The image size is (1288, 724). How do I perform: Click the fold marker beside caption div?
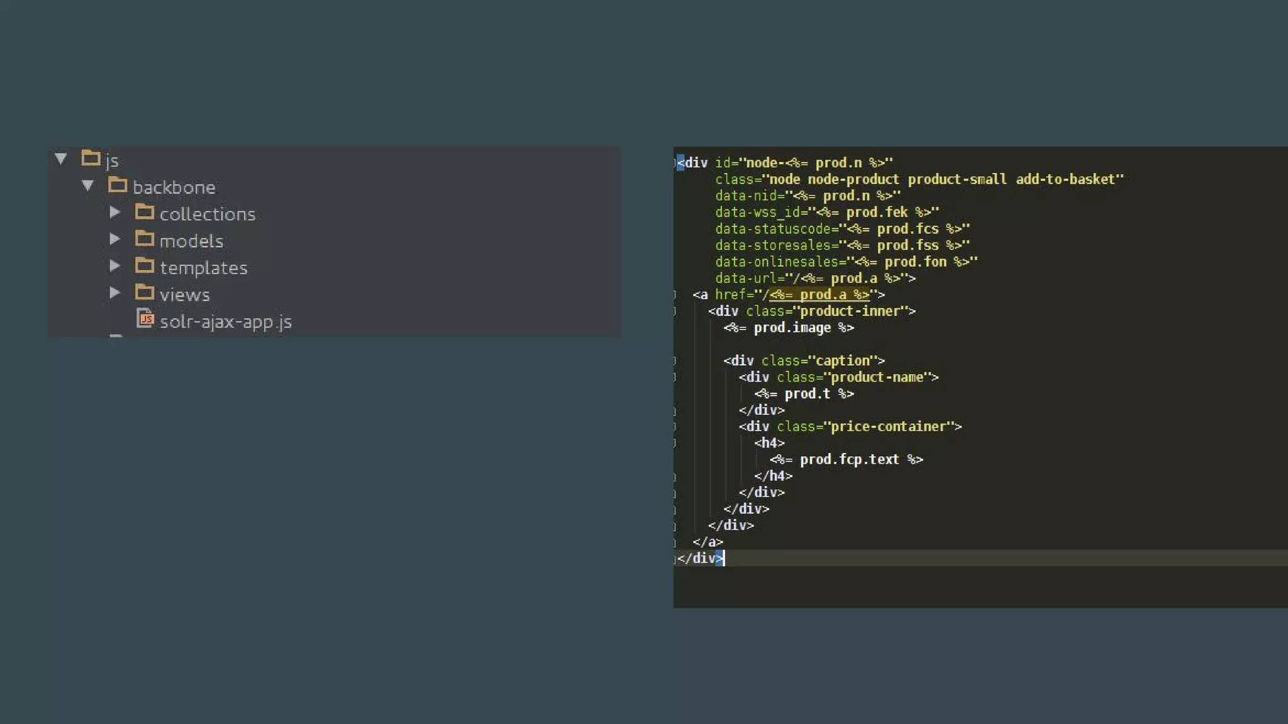tap(675, 361)
